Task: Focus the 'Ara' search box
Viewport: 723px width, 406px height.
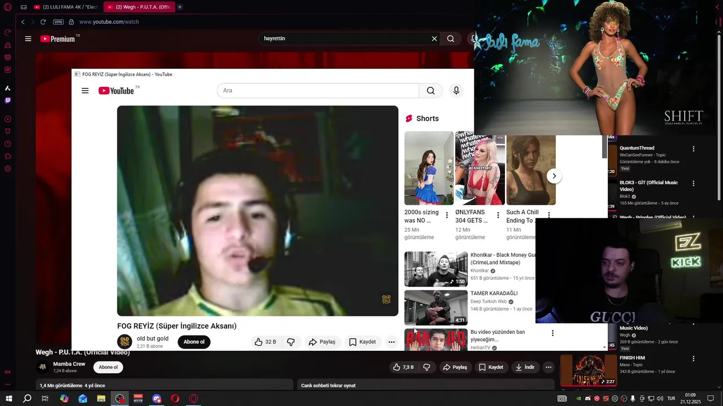Action: coord(318,90)
